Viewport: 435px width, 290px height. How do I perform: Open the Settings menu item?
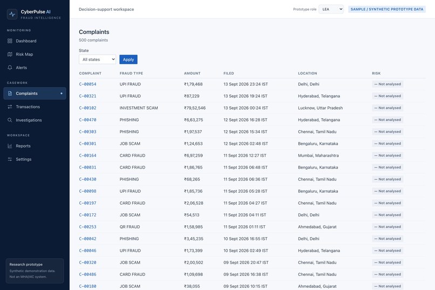click(x=35, y=159)
